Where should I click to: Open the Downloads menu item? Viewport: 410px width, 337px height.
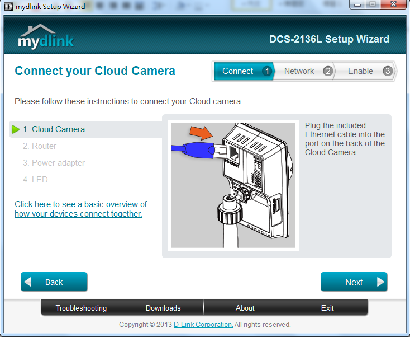[163, 308]
